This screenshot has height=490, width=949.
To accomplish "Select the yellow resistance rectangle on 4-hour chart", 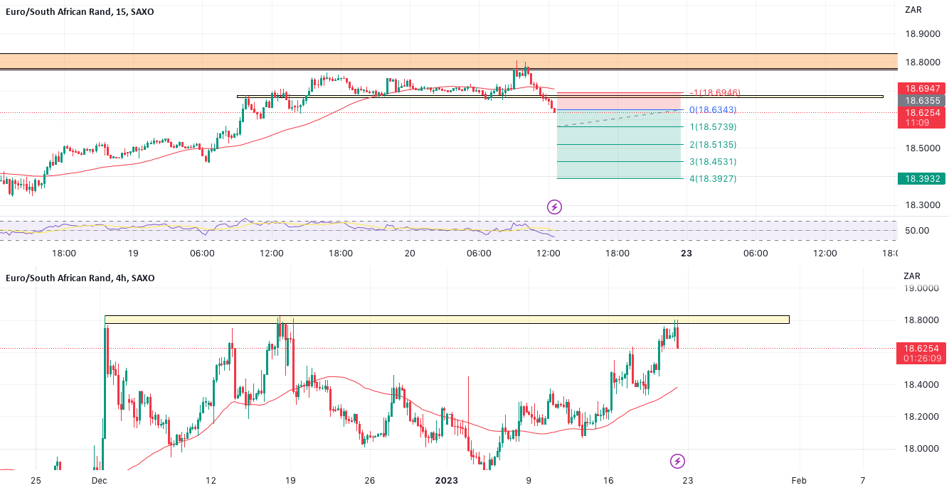I will [427, 320].
